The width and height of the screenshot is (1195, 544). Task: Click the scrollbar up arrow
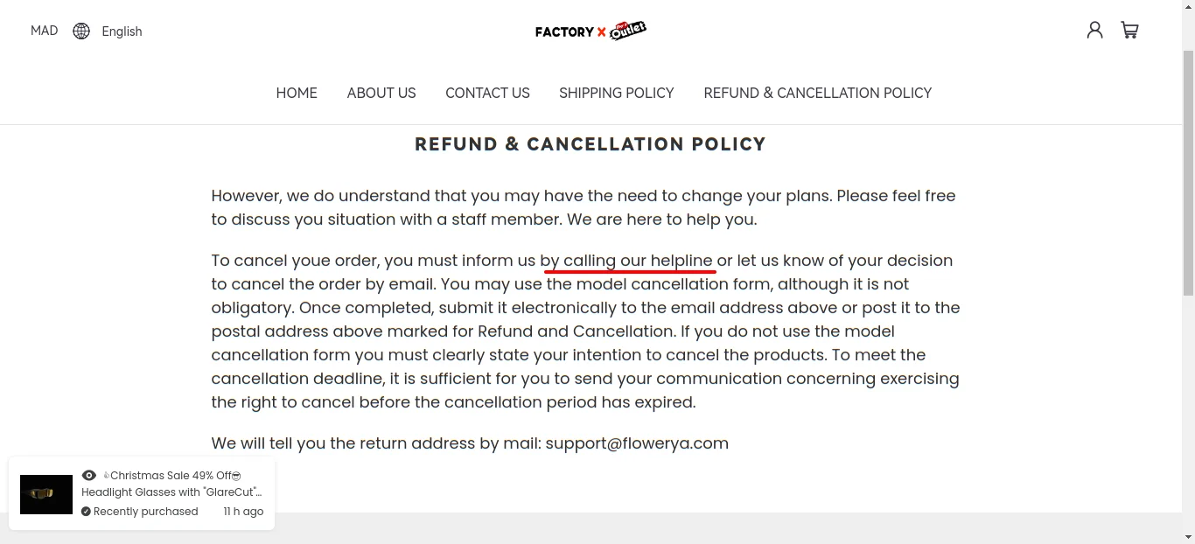coord(1188,7)
